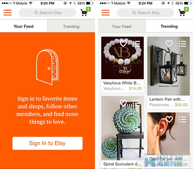Open list menu on Gold Ear pin item
This screenshot has height=169, width=193.
(x=182, y=119)
